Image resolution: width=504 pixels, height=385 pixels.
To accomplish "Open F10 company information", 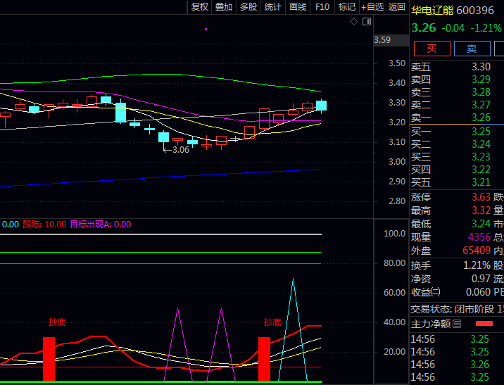I will (322, 7).
